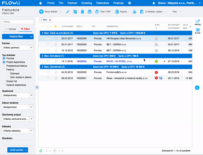Switch to the Pohľad tab
This screenshot has height=155, width=203.
pos(11,29)
